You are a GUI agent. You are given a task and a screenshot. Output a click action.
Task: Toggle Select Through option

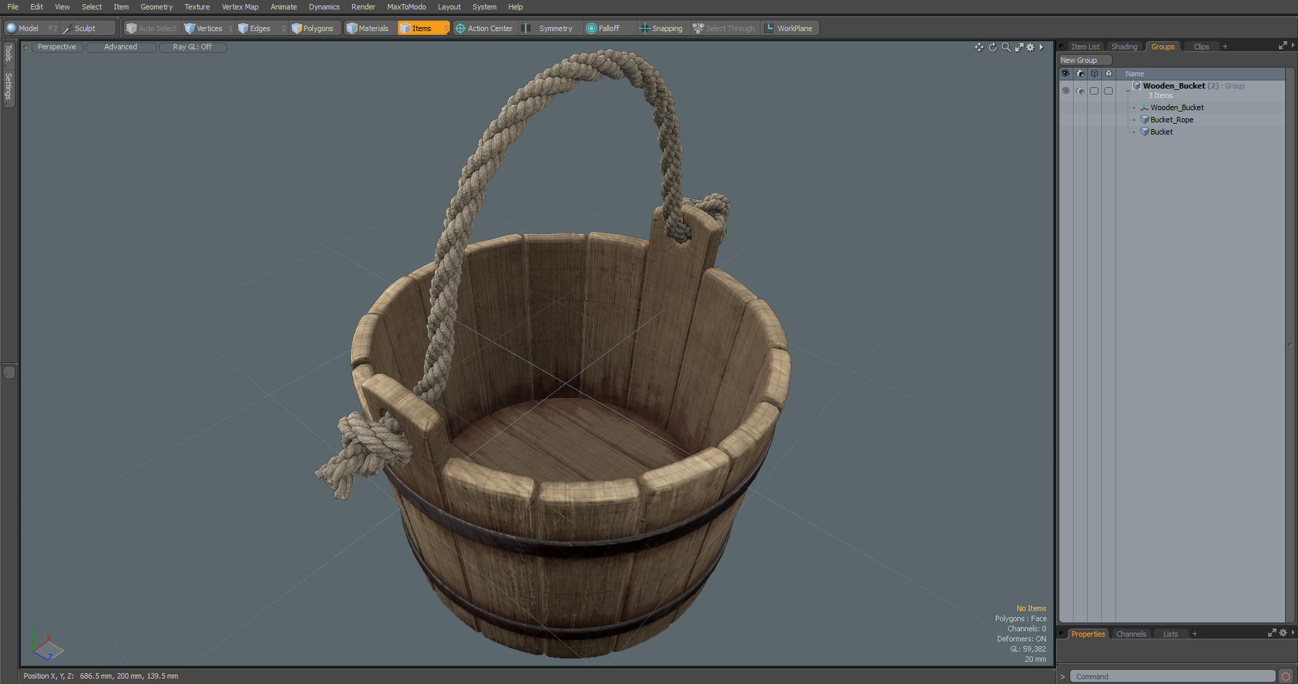coord(724,28)
